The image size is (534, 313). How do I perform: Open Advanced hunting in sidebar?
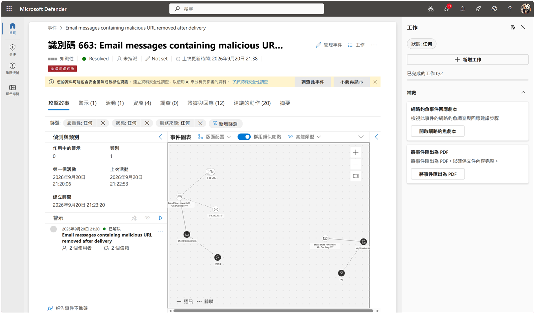[12, 69]
